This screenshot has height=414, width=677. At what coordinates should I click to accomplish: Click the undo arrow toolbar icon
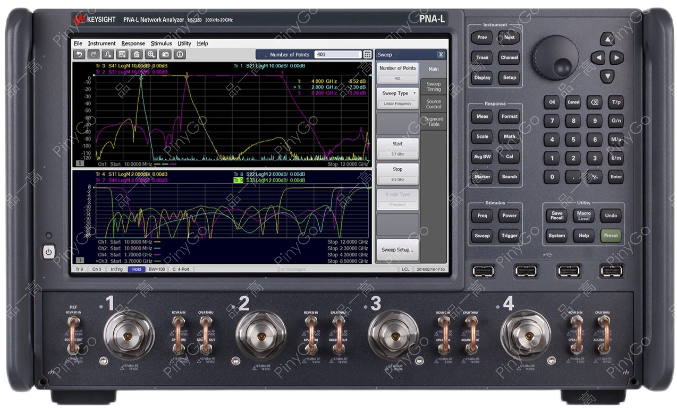click(79, 54)
